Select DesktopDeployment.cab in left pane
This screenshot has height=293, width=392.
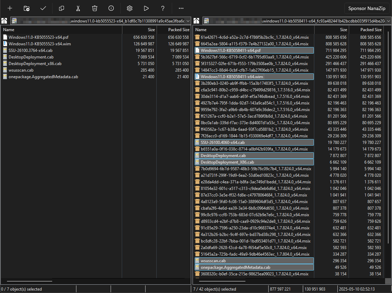(96, 57)
